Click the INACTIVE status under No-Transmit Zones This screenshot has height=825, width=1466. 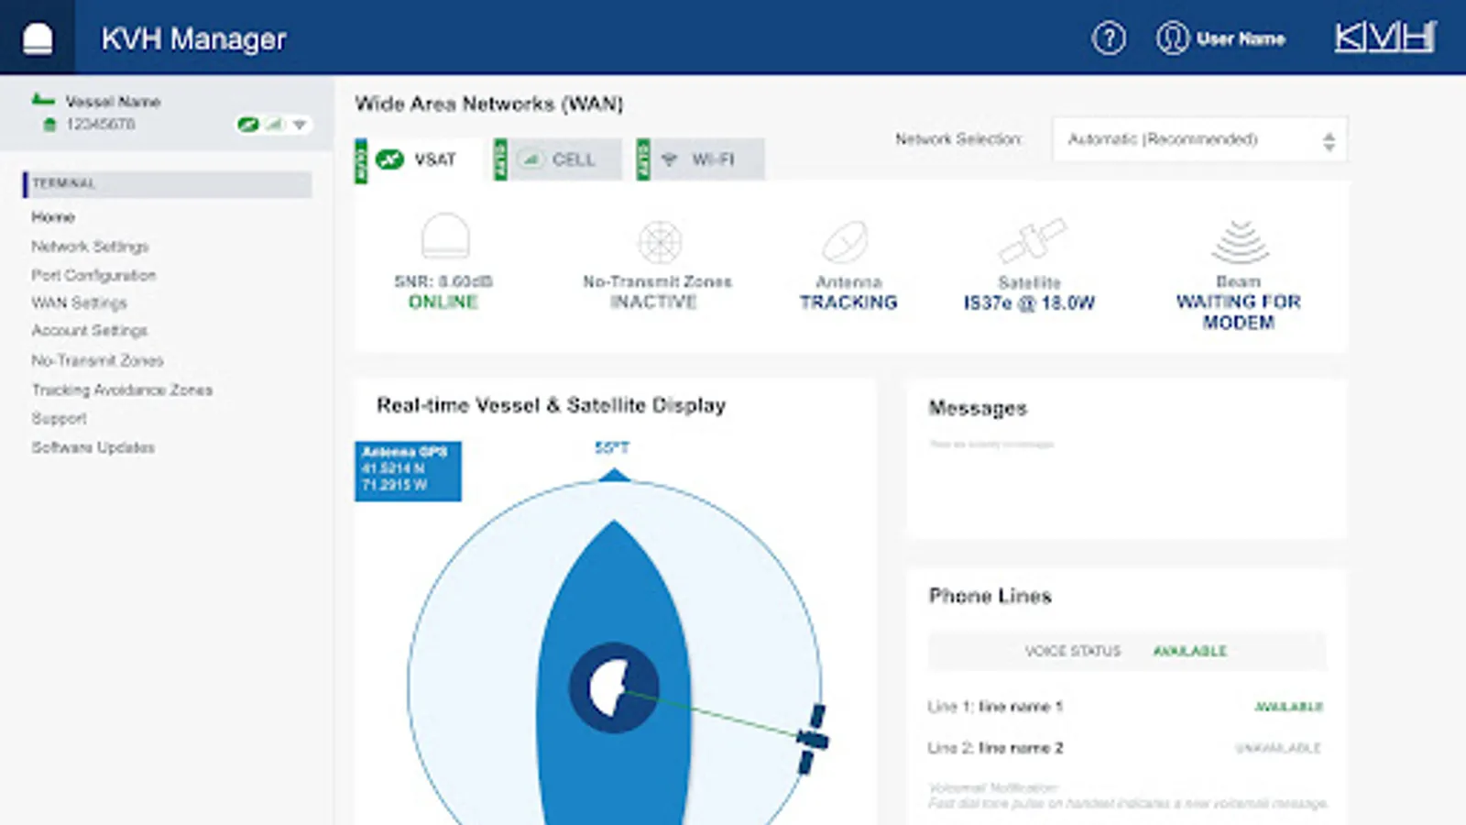point(654,302)
